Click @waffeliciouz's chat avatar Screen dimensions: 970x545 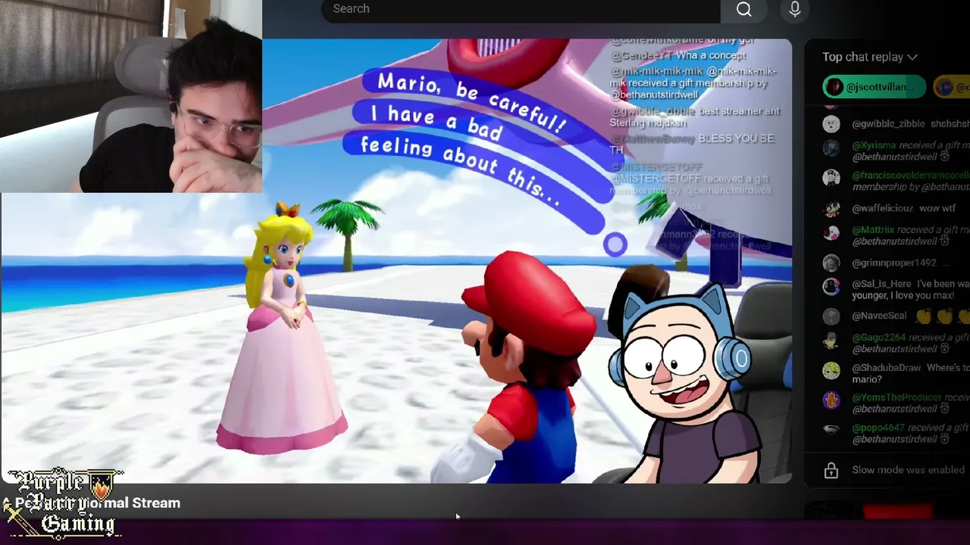tap(831, 209)
